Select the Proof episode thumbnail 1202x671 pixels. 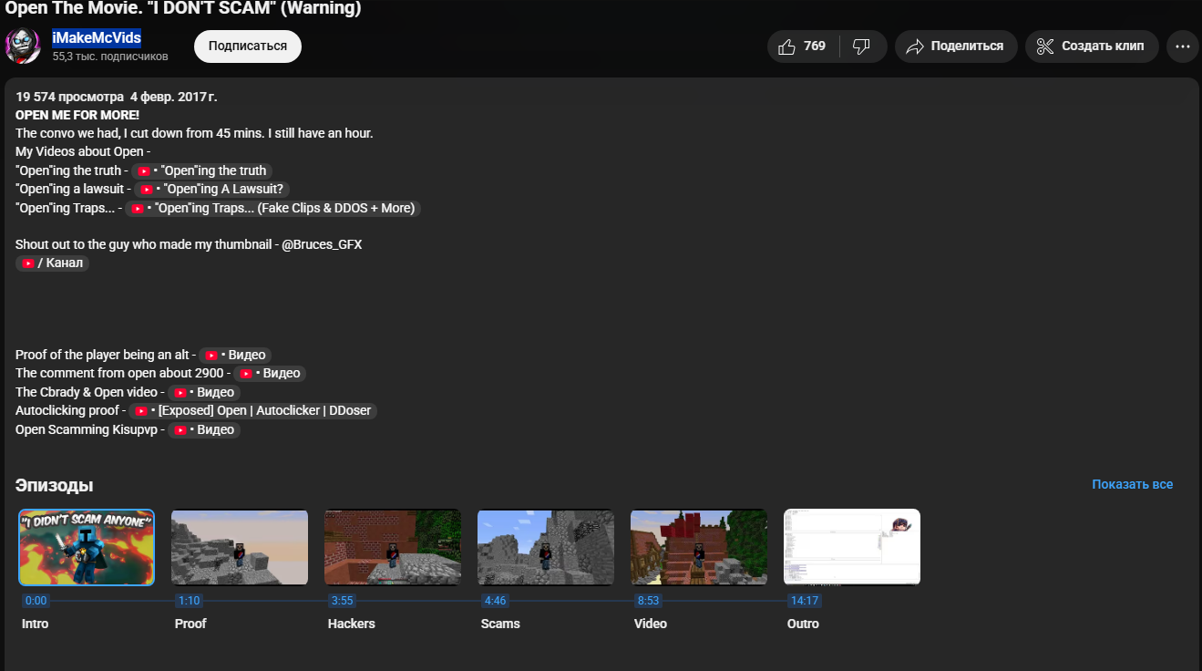click(x=240, y=547)
